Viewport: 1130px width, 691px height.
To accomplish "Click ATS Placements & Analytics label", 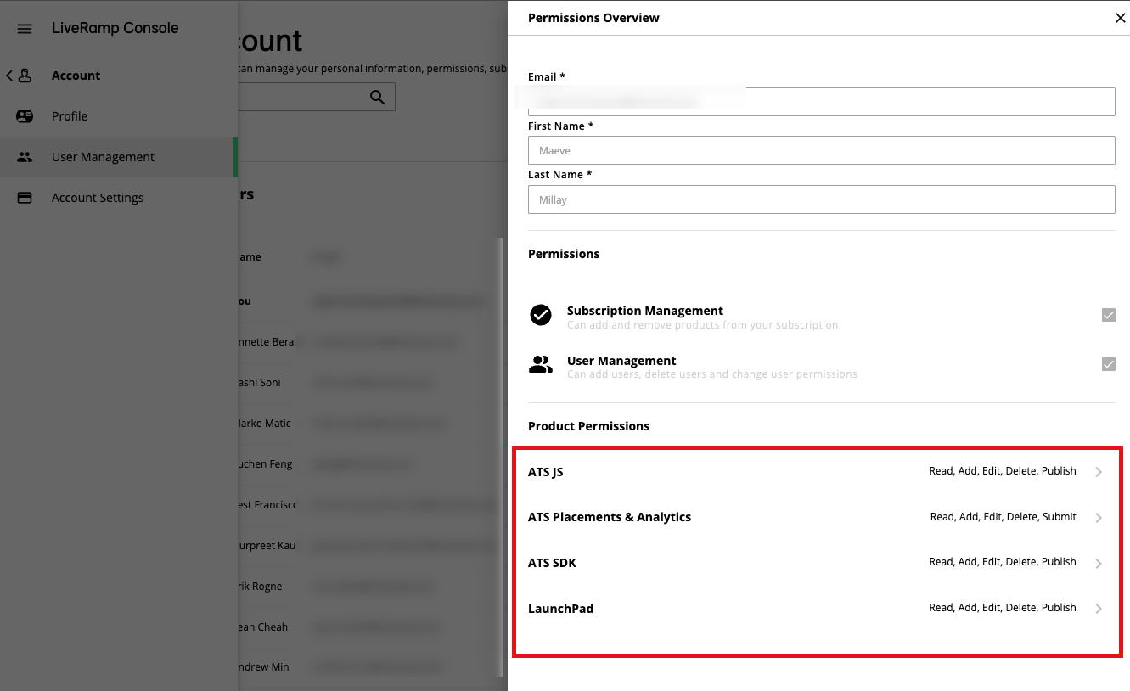I will click(x=610, y=517).
